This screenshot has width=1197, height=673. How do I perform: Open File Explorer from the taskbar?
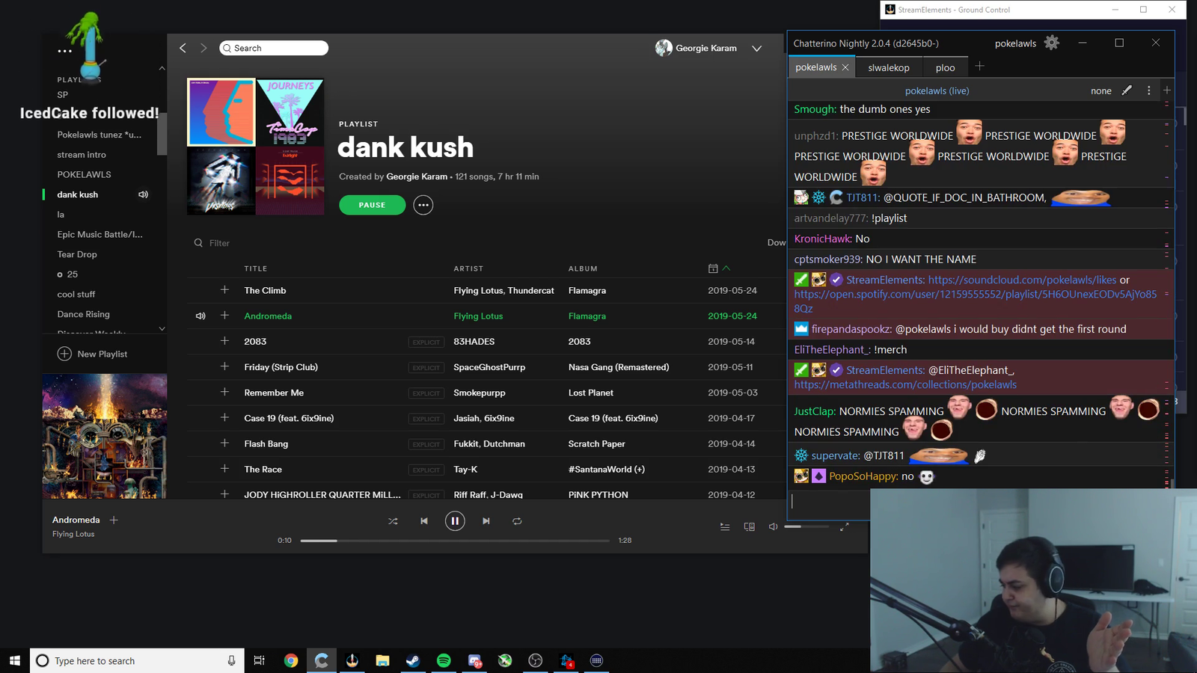[x=382, y=660]
